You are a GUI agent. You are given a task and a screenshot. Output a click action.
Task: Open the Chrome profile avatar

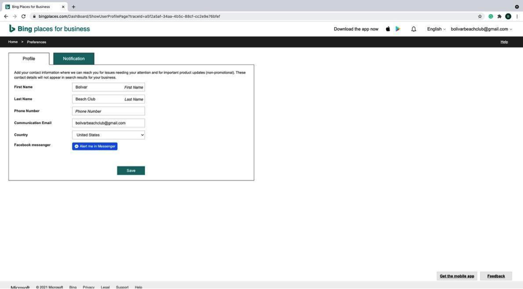508,16
